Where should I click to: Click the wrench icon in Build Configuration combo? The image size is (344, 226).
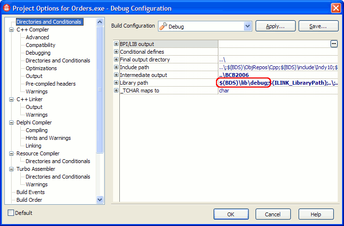[163, 26]
